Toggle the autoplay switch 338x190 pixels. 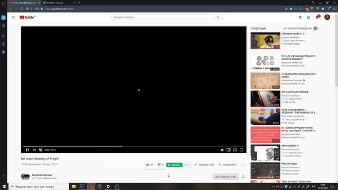coord(316,28)
